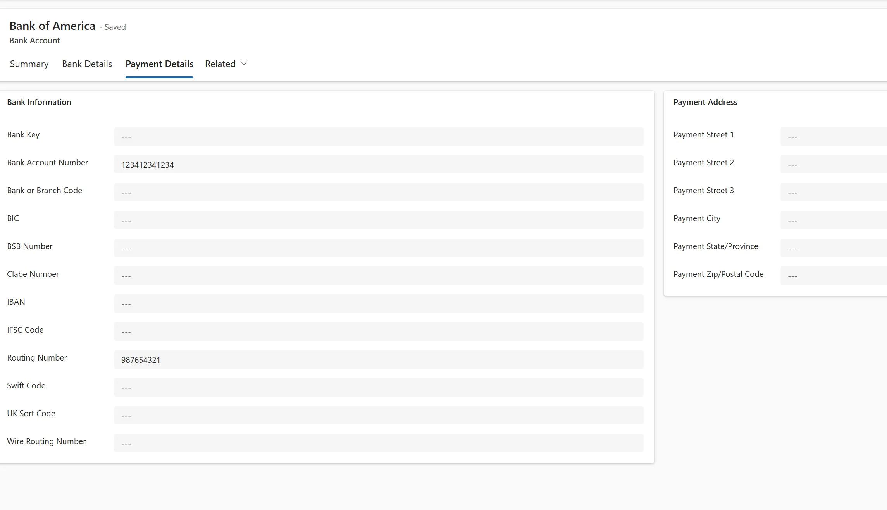This screenshot has width=887, height=510.
Task: Click the Payment Street 3 field
Action: point(834,192)
